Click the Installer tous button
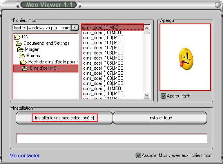Screen dimensions: 223x164 tap(160, 118)
